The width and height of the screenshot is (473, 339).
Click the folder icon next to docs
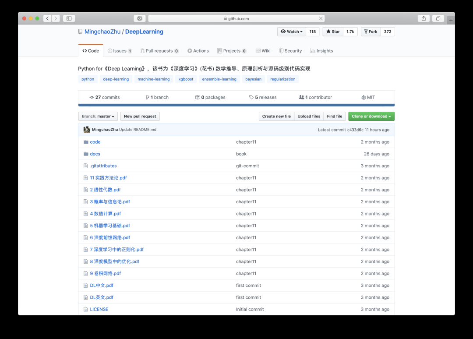coord(86,154)
